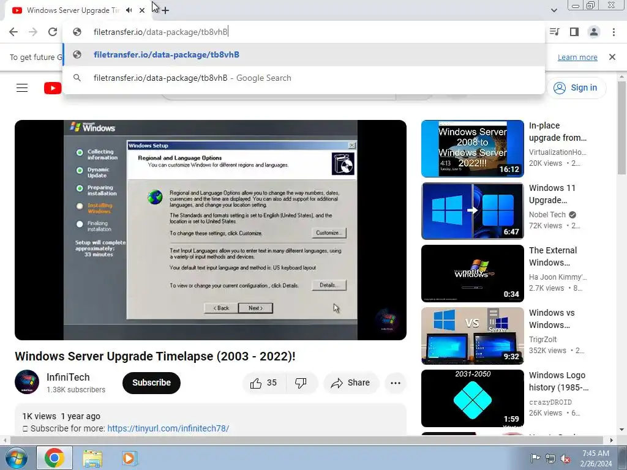Like the video with thumbs up
This screenshot has width=627, height=470.
tap(264, 383)
